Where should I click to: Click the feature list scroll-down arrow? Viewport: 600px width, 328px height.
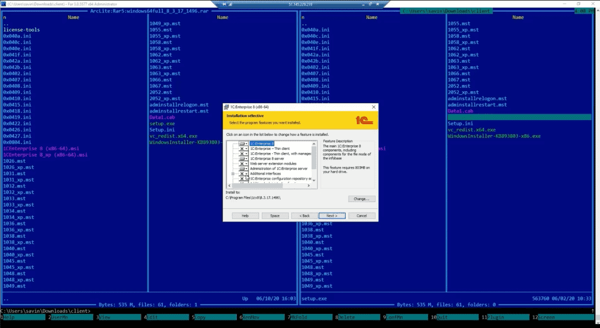pos(314,180)
